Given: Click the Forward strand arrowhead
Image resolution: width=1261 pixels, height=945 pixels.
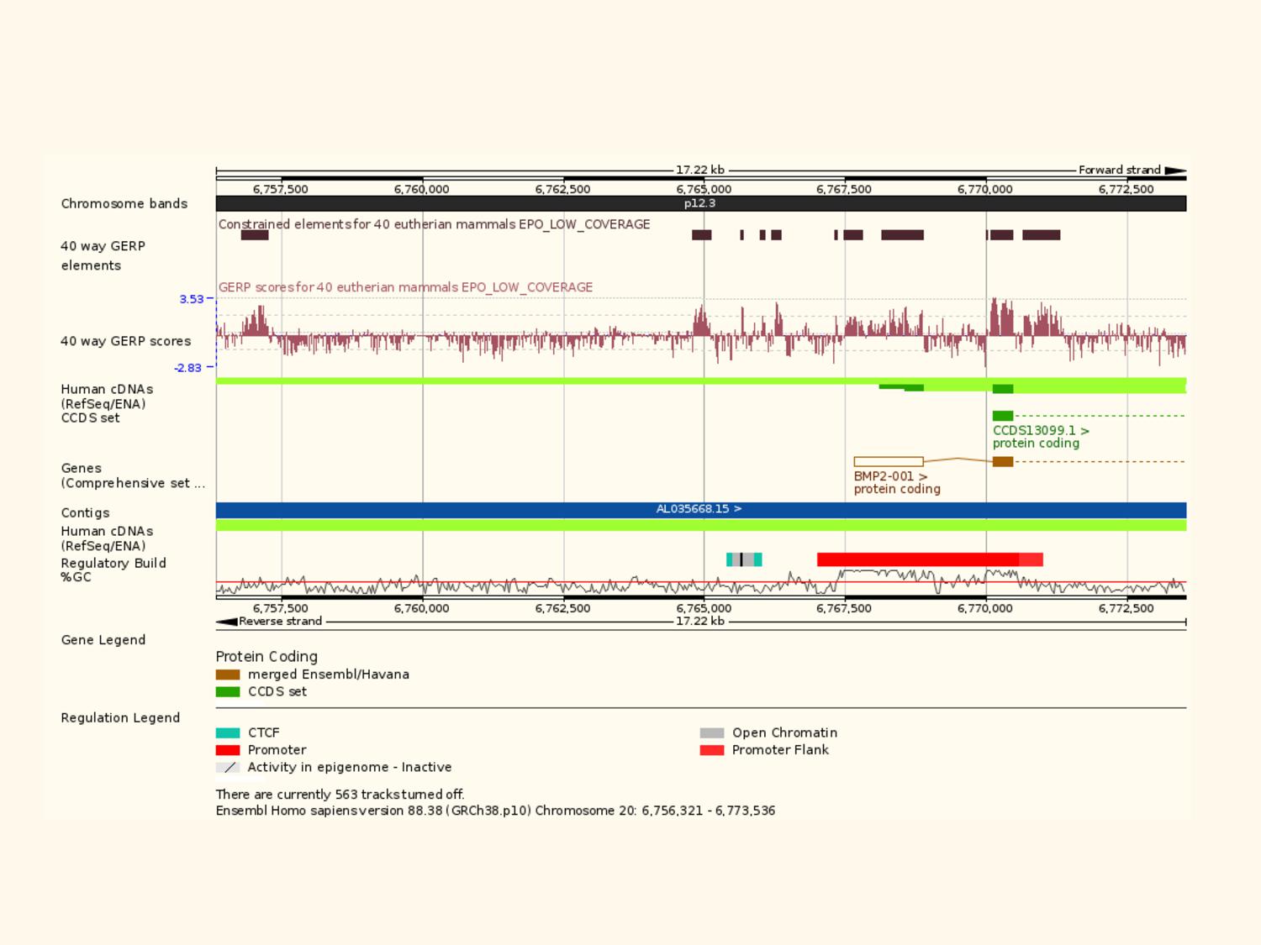Looking at the screenshot, I should pos(1175,171).
